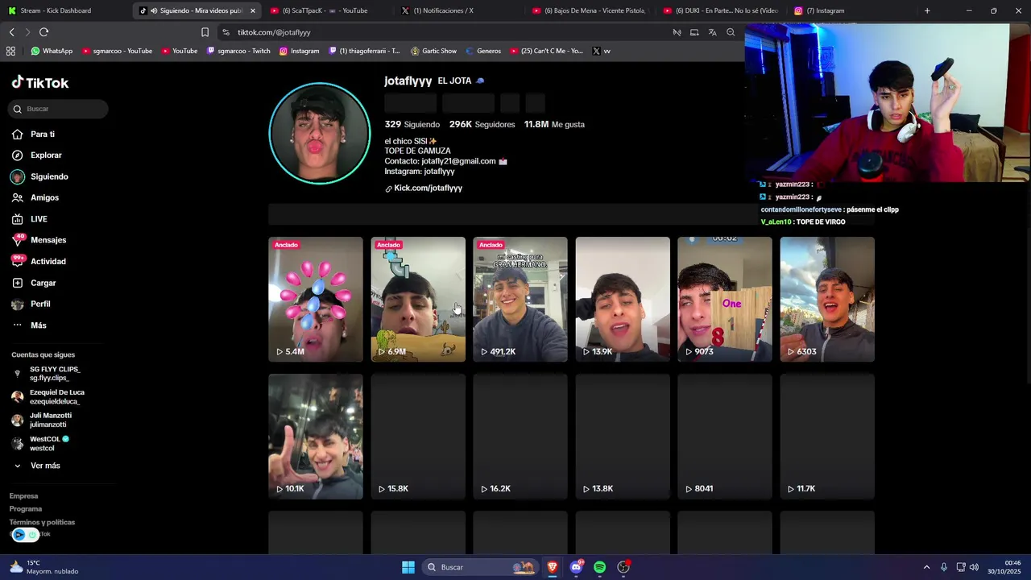Open pinned video with 6.9M views

tap(418, 299)
